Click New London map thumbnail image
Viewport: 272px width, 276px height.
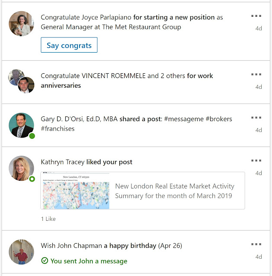point(75,191)
